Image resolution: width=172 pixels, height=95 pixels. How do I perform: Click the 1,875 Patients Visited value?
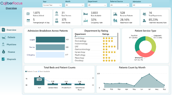(x=37, y=13)
